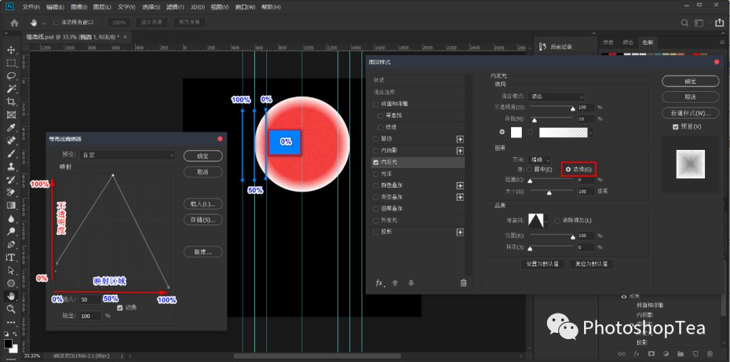Select the Move tool
Screen dimensions: 730x362
pos(11,50)
